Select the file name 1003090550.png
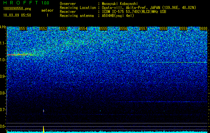Viewport: 210px width, 133px height. click(x=17, y=9)
